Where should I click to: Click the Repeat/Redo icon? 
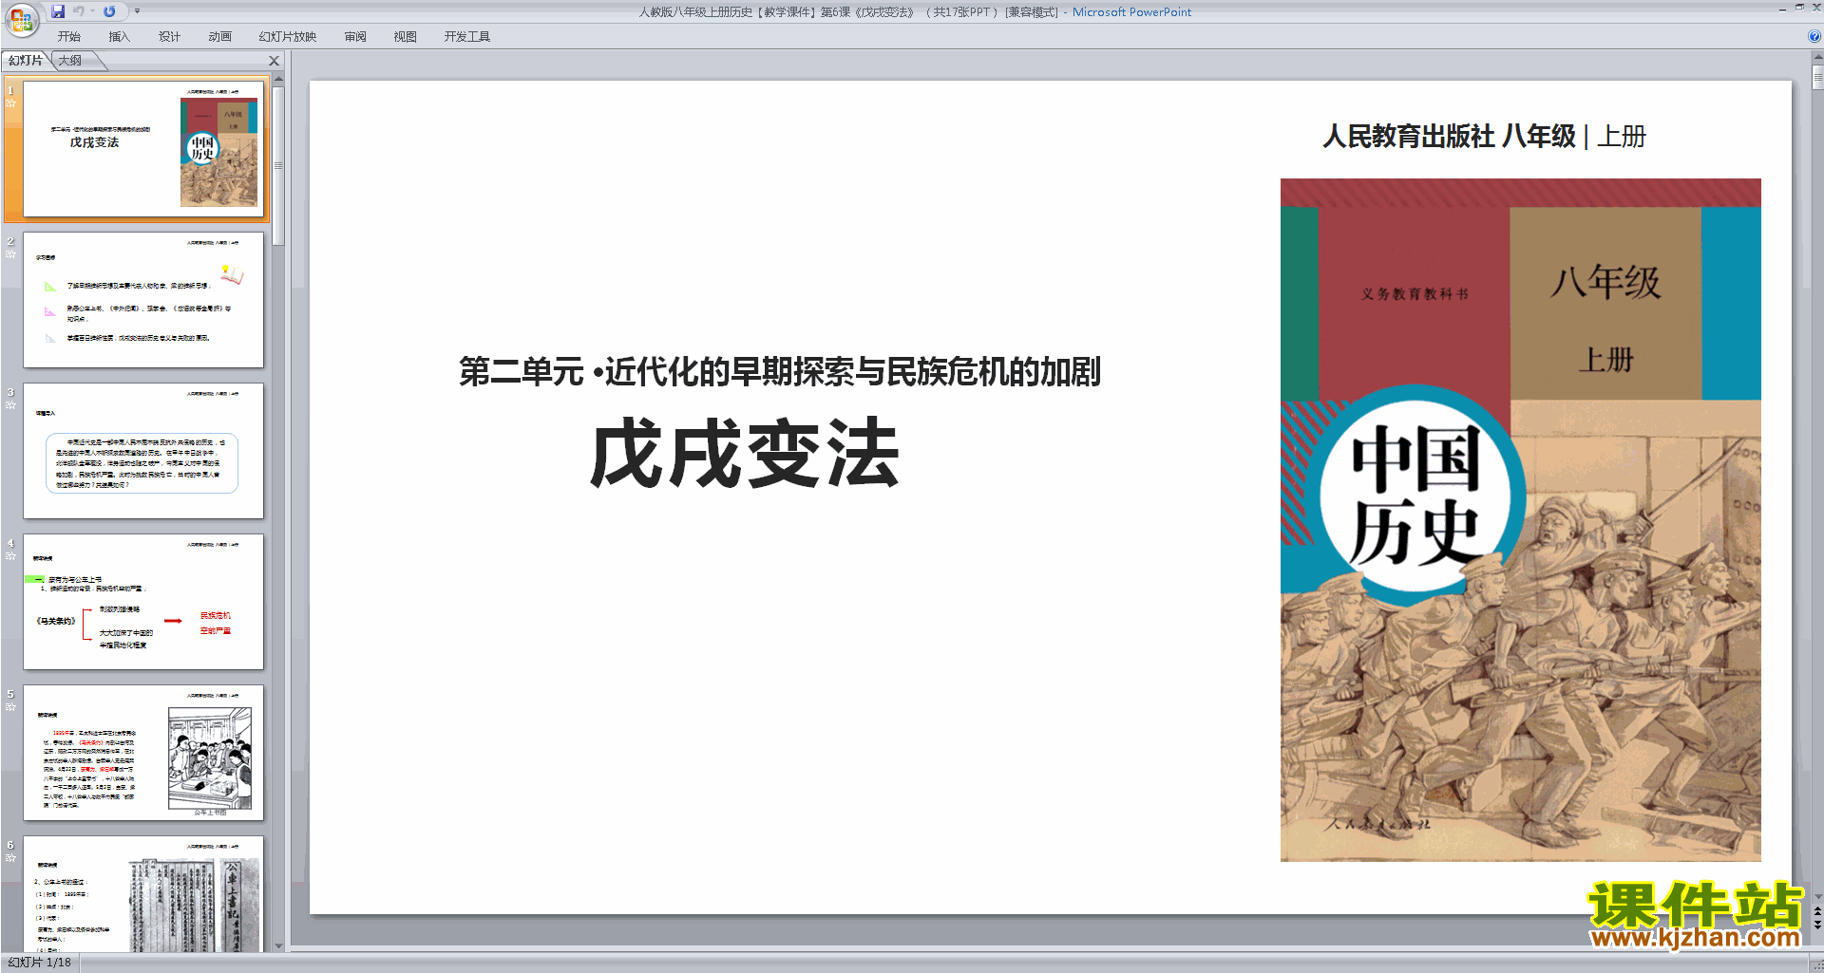coord(109,11)
